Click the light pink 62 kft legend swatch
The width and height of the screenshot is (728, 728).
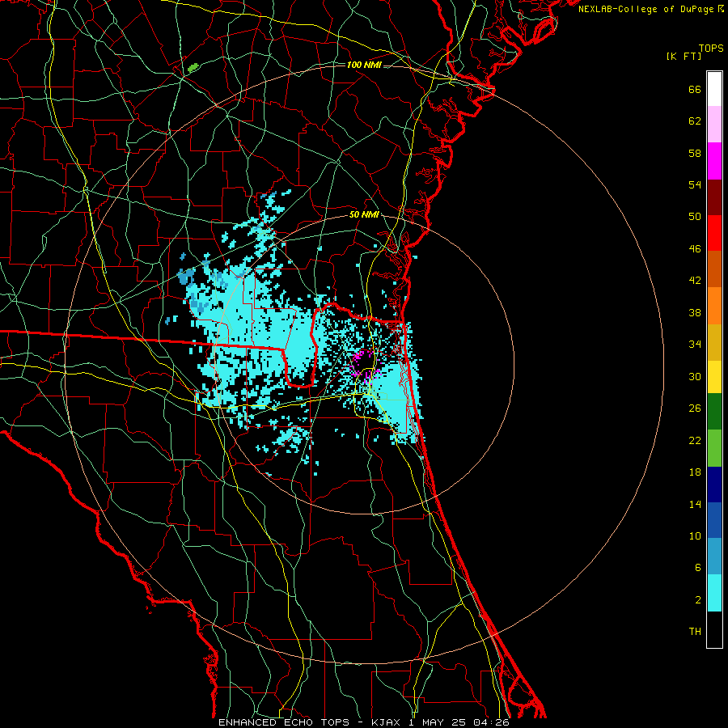click(714, 124)
